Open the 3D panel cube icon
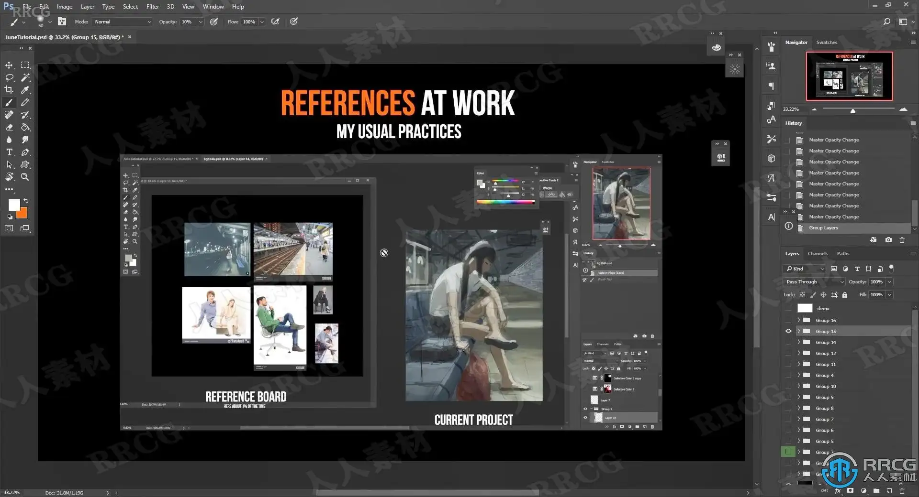The image size is (919, 497). point(771,158)
